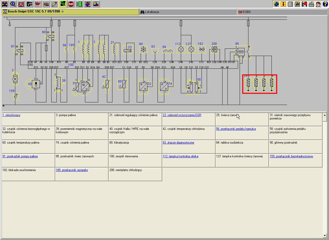
Task: Click the '23. solenoid oczyszczania EGR' link
Action: [x=182, y=115]
